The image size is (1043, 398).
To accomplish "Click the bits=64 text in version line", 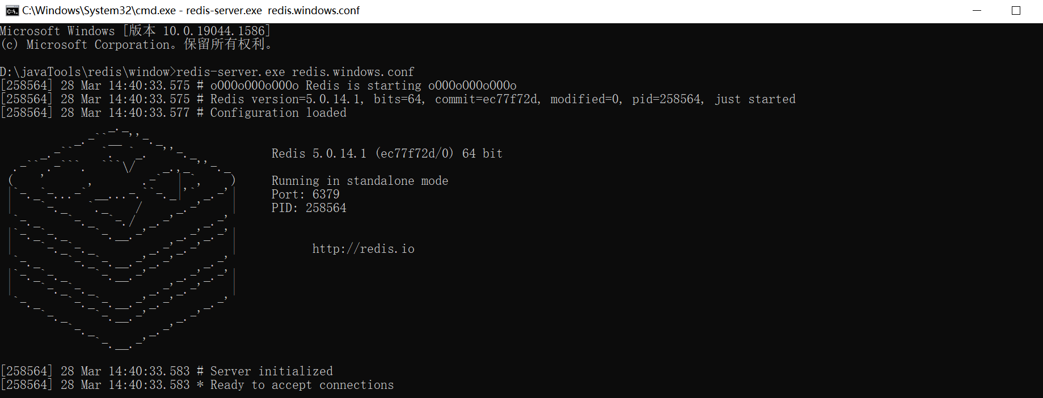I will point(399,99).
